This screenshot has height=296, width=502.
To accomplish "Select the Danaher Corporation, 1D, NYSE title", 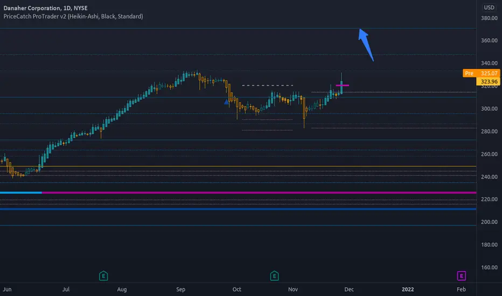I will (45, 8).
